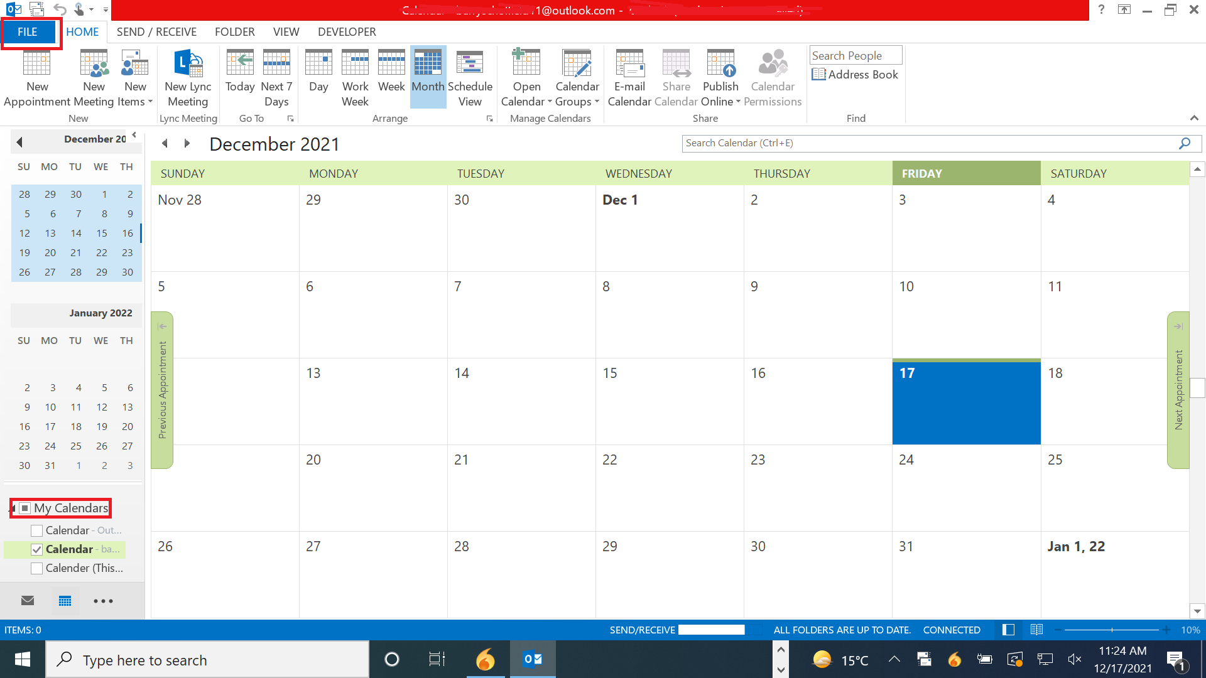The image size is (1206, 678).
Task: Go to Today in the calendar
Action: (x=240, y=71)
